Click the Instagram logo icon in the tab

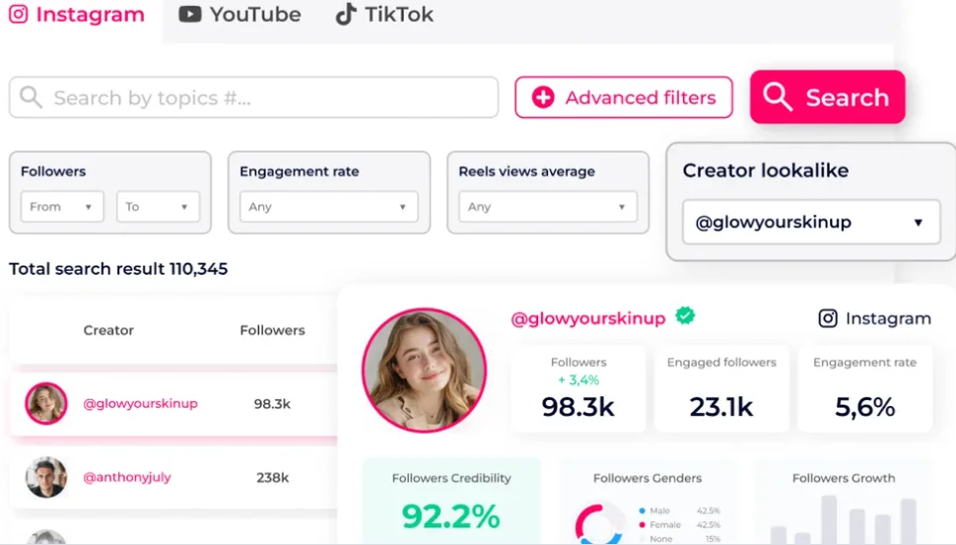pos(19,14)
